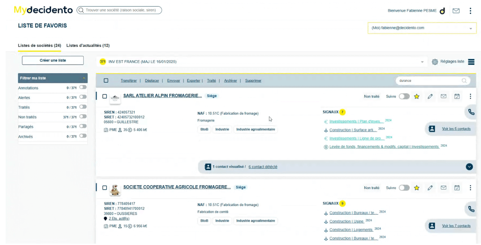This screenshot has height=245, width=481.
Task: Click the Créer une liste button
Action: (53, 60)
